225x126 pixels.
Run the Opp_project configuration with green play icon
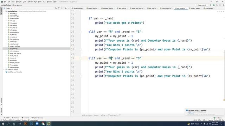[x=211, y=5]
